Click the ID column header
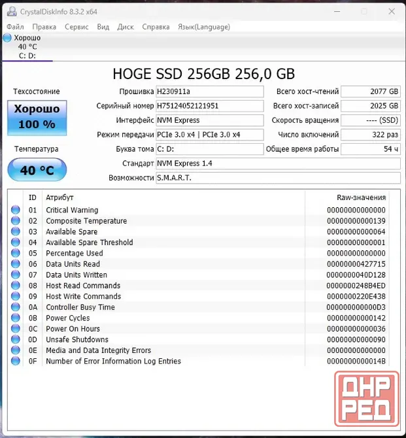Screen dimensions: 406x438 (33, 197)
